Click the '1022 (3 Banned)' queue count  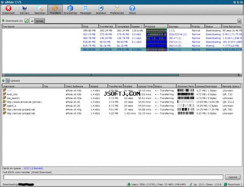click(33, 168)
